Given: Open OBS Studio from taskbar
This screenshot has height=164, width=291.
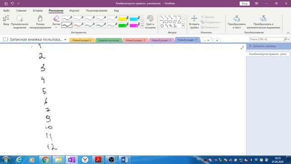Looking at the screenshot, I should coord(111,160).
